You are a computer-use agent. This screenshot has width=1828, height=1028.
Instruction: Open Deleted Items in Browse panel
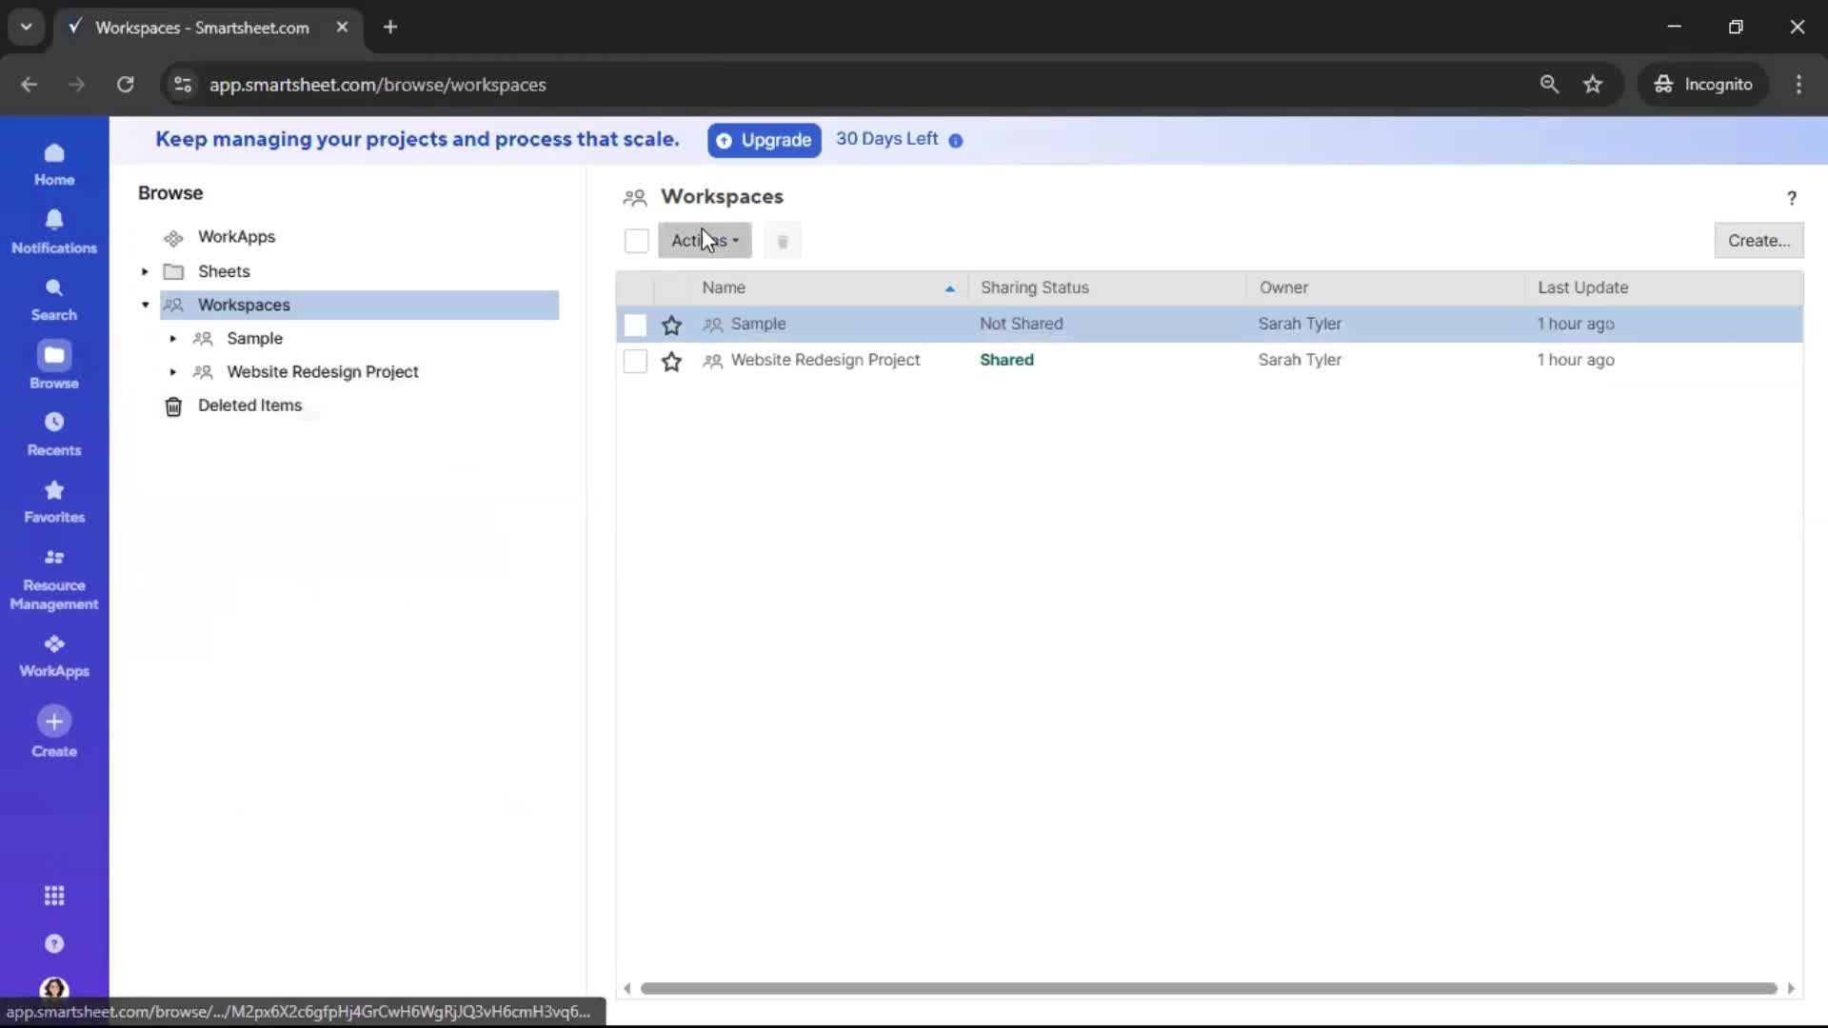coord(250,405)
